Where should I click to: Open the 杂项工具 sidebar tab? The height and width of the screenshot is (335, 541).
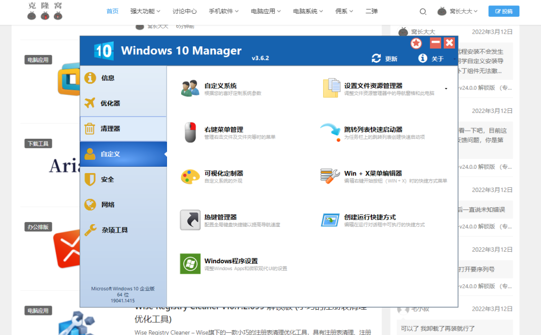(x=124, y=230)
